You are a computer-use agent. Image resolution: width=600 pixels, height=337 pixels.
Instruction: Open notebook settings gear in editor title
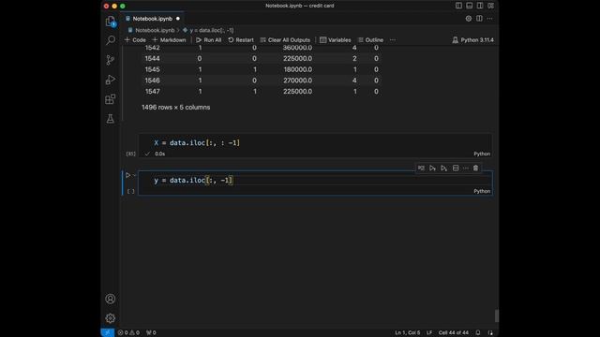[469, 19]
